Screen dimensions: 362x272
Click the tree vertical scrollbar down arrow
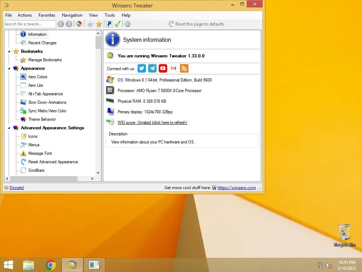click(x=98, y=173)
